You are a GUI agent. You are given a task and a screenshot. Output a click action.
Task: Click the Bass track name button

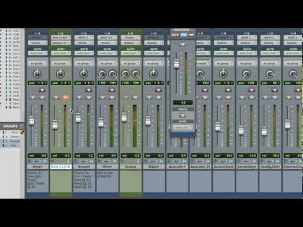pos(154,166)
